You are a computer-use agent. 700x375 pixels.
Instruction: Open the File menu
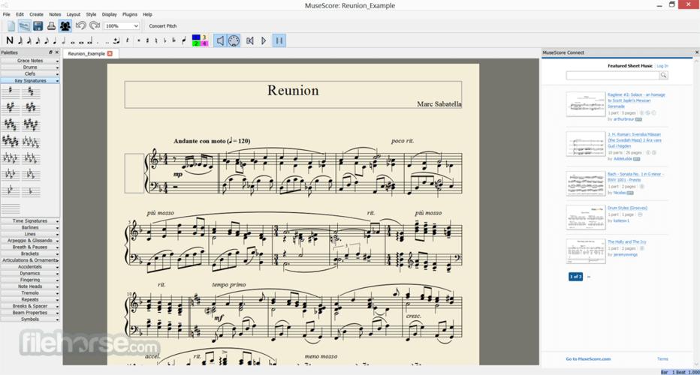point(7,14)
